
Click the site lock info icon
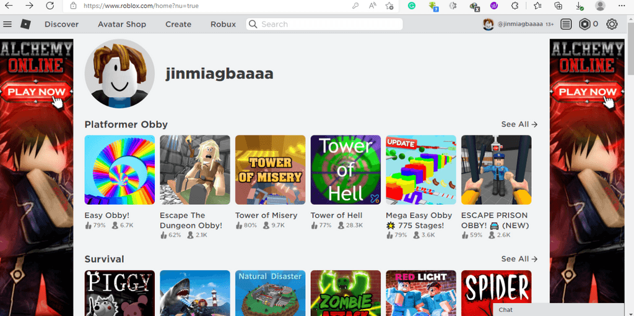pyautogui.click(x=73, y=6)
